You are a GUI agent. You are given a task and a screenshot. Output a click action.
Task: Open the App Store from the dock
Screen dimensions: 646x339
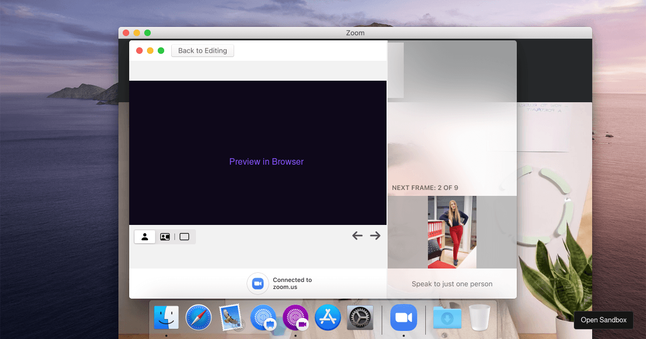[328, 317]
